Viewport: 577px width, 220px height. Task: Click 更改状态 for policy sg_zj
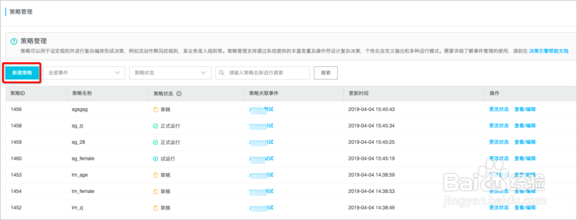click(499, 126)
